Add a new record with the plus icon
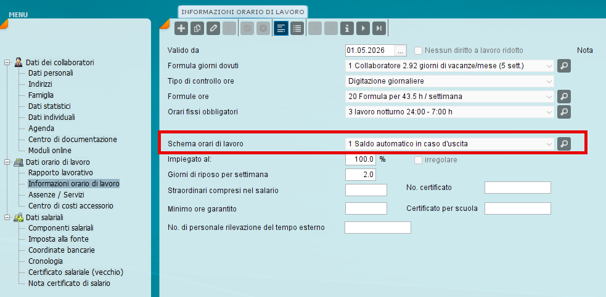This screenshot has height=297, width=606. pyautogui.click(x=181, y=28)
